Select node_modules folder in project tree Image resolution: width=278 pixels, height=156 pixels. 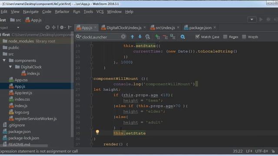pyautogui.click(x=21, y=41)
